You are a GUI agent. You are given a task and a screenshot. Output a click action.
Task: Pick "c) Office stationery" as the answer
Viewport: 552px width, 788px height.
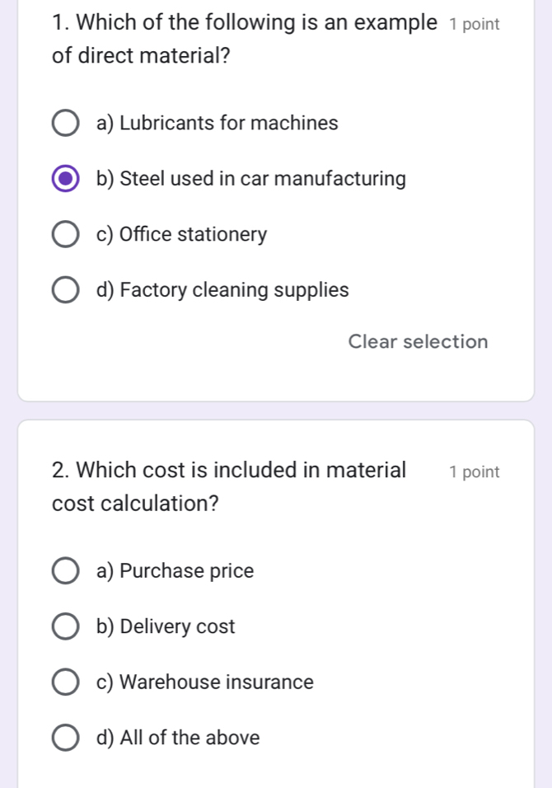pyautogui.click(x=65, y=234)
